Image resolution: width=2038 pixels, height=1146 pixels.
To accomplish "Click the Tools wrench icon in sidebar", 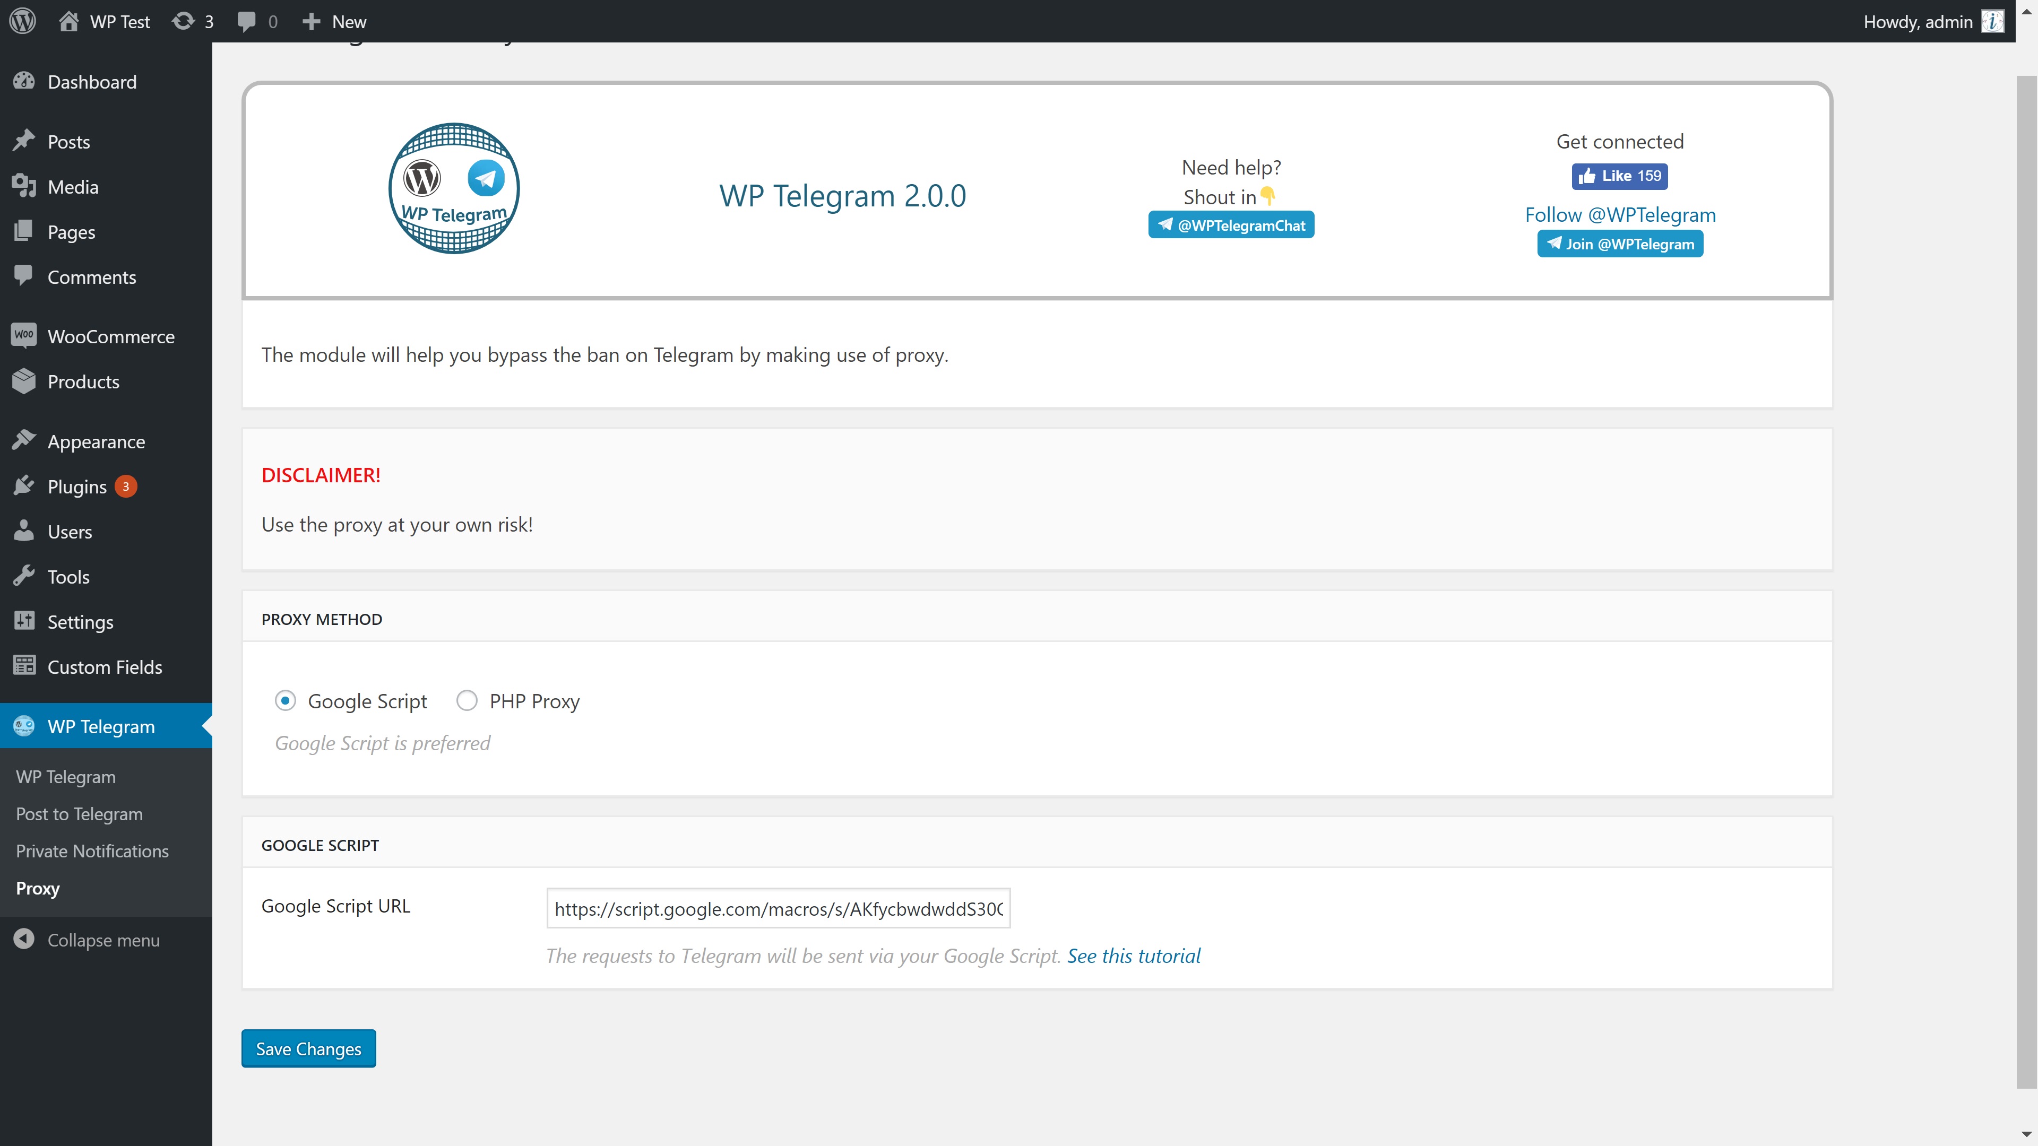I will point(24,577).
